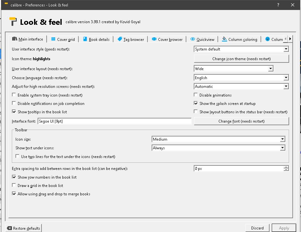
Task: Click the Interface font text field
Action: click(x=114, y=121)
